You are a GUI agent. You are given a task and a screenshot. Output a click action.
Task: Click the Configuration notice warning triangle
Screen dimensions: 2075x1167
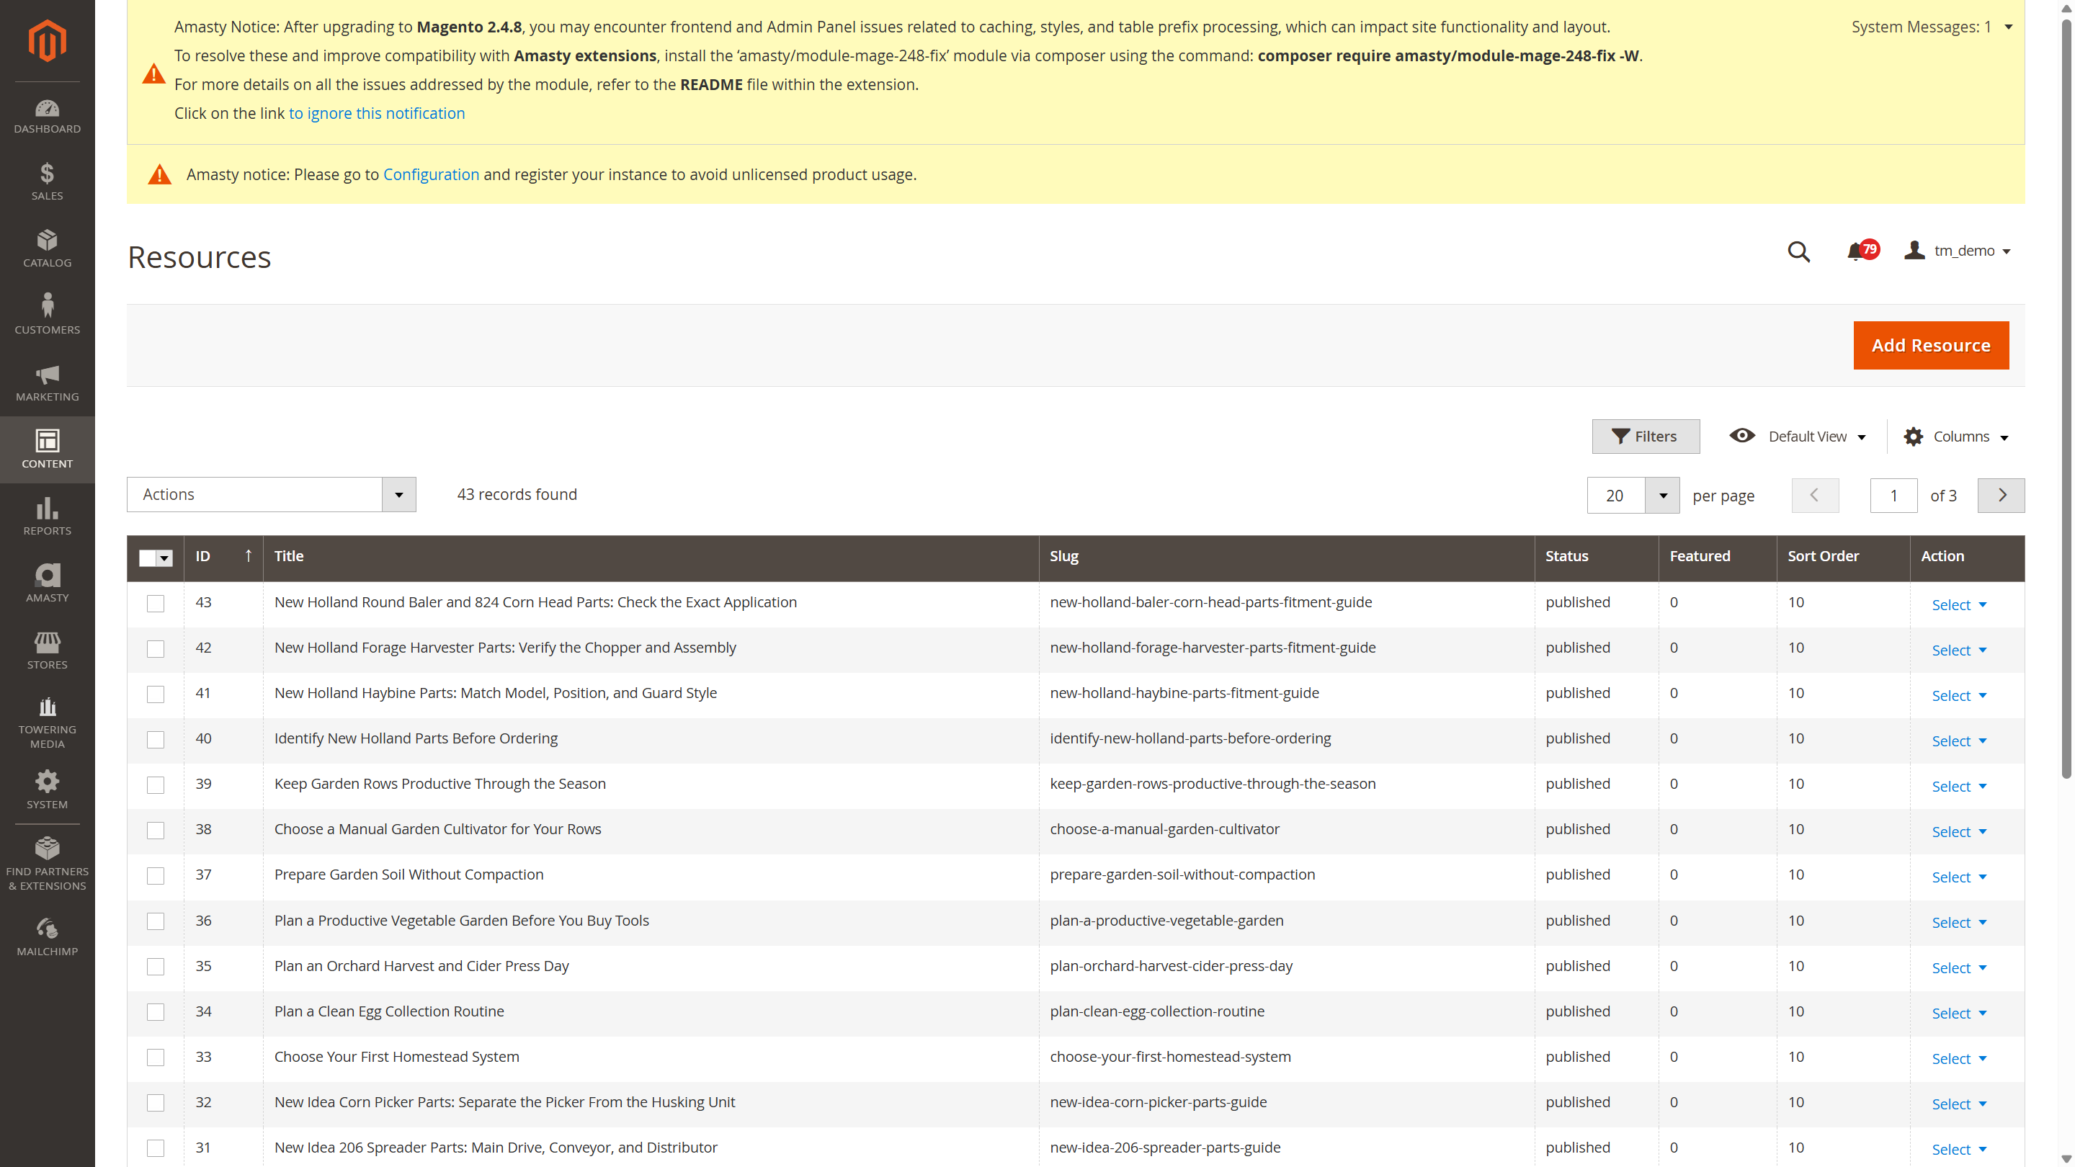(x=159, y=174)
